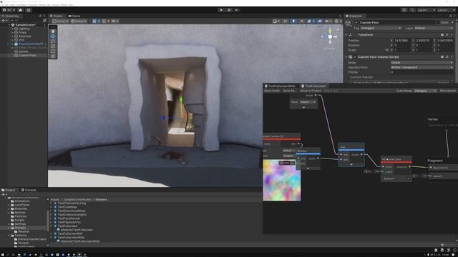The width and height of the screenshot is (458, 257).
Task: Click Save Asset in Shader Graph toolbar
Action: pos(272,91)
